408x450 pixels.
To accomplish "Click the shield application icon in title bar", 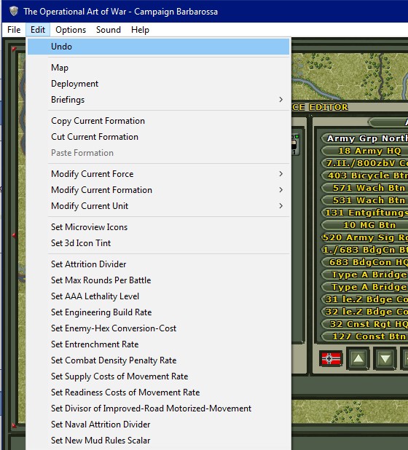I will pyautogui.click(x=13, y=11).
